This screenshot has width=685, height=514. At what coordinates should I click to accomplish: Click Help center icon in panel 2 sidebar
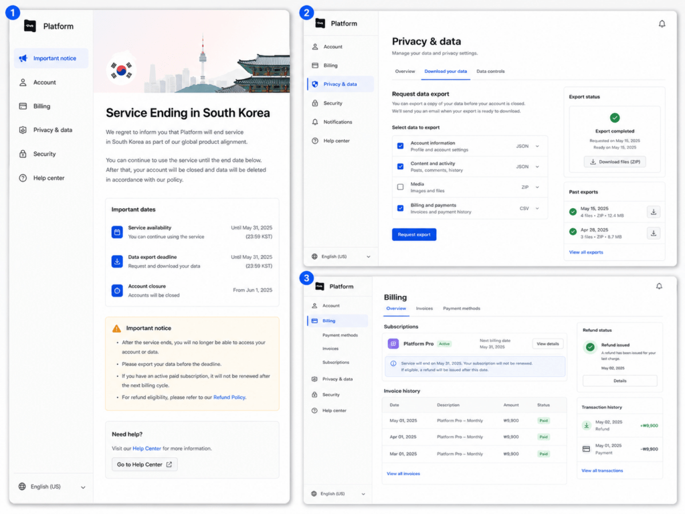click(315, 141)
